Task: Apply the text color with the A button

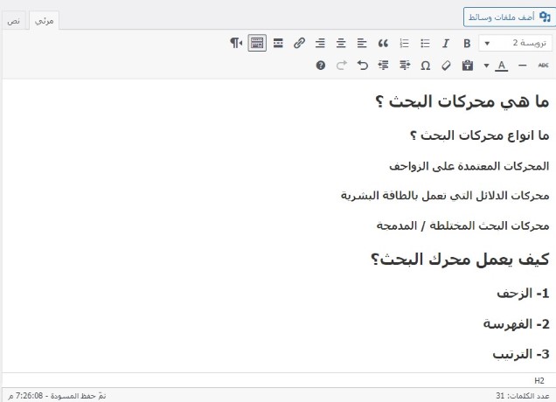Action: 501,66
